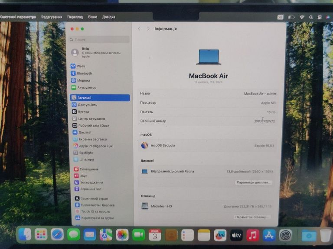Open Робочий стіл і Dock settings
Viewport: 333px width, 249px height.
(91, 125)
